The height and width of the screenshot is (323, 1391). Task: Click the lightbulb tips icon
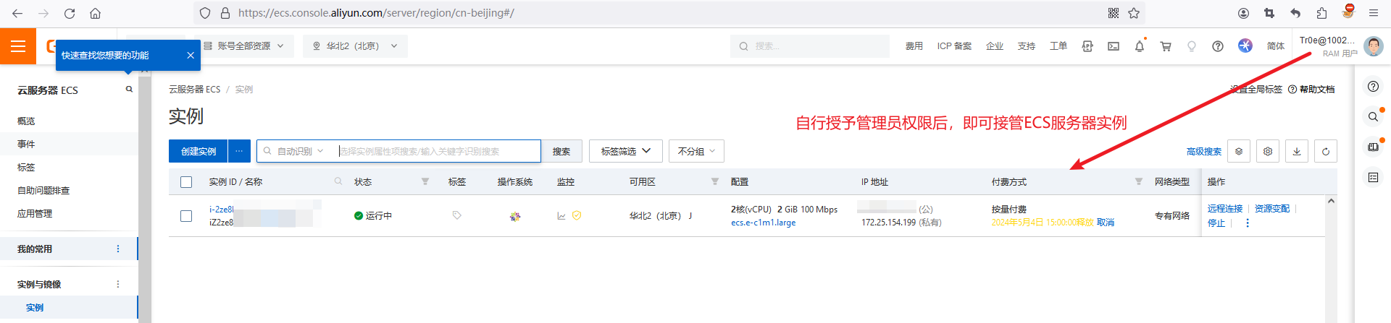(x=1192, y=46)
